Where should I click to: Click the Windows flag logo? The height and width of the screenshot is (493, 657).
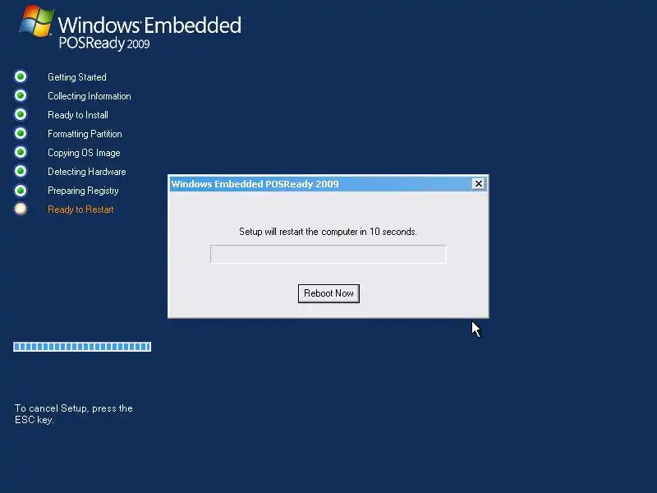pos(37,21)
